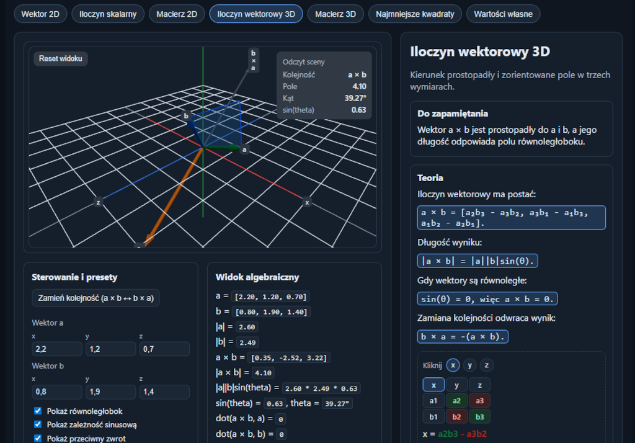Click the Zamień kolejność button
The image size is (635, 443).
(x=95, y=298)
